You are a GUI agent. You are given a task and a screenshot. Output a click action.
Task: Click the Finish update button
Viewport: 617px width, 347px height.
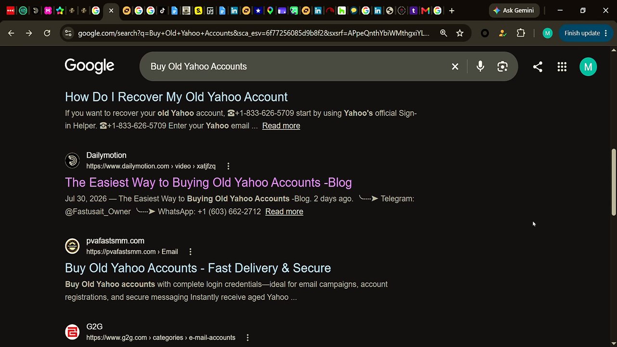click(x=582, y=33)
